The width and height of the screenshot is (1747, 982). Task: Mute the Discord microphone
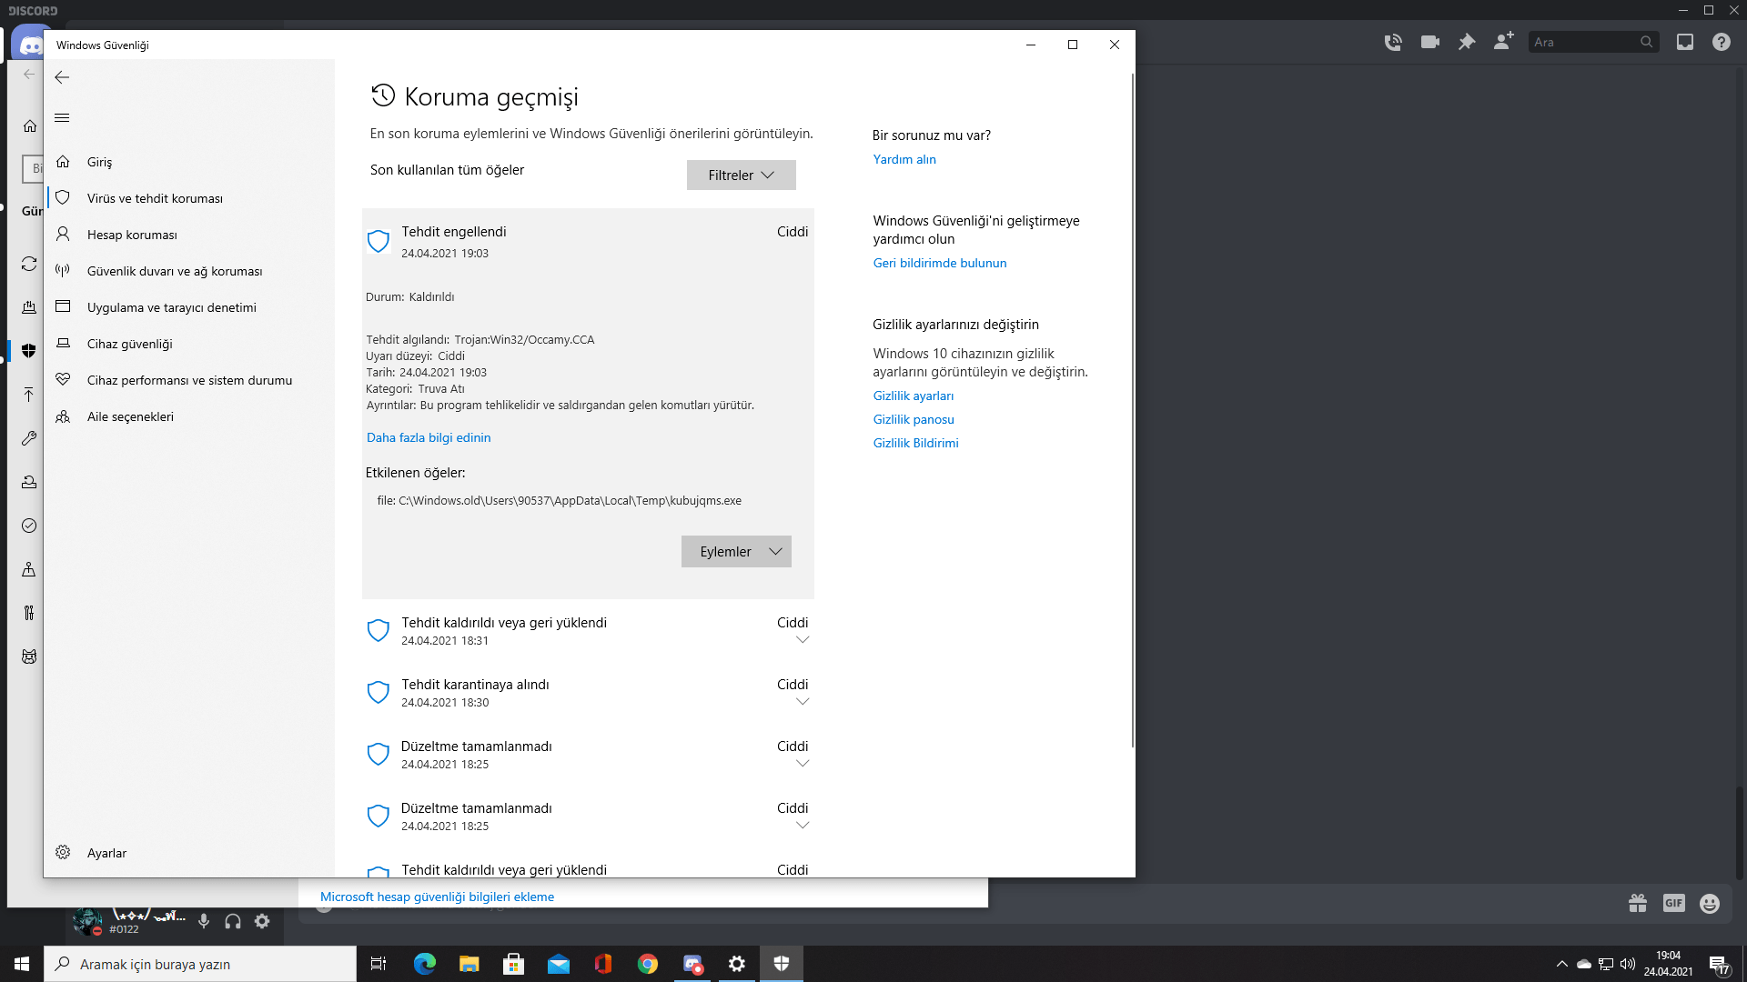tap(204, 921)
